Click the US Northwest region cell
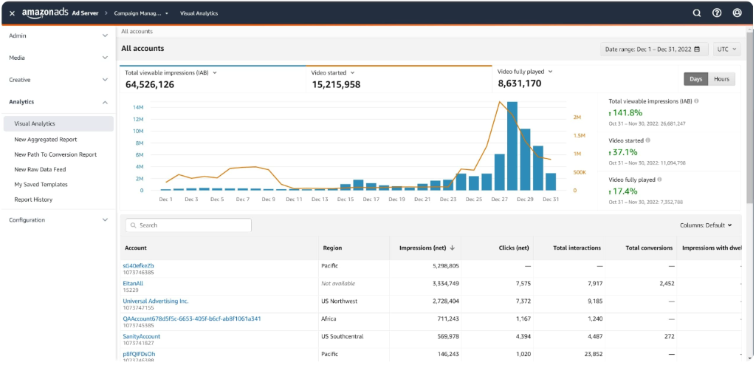The width and height of the screenshot is (756, 368). (x=340, y=301)
